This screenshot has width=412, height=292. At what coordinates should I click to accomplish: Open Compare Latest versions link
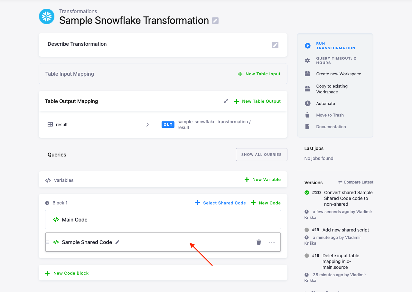point(356,182)
